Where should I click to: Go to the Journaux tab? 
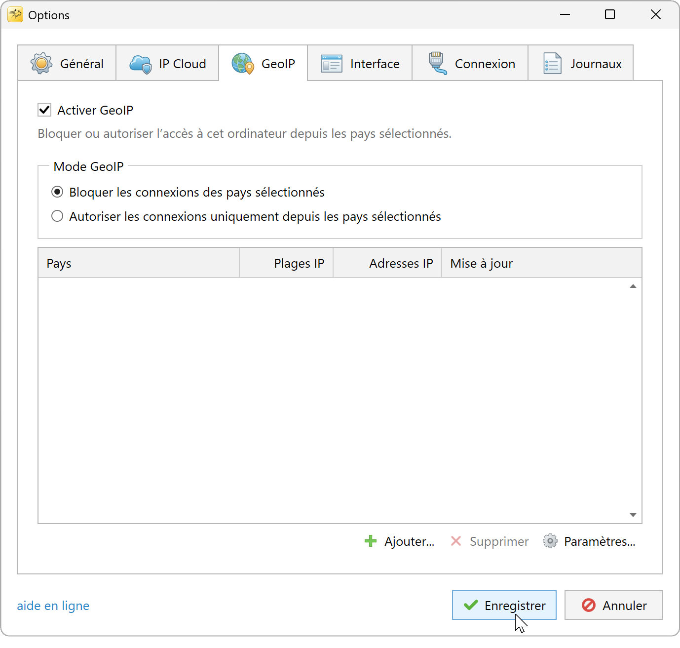581,63
